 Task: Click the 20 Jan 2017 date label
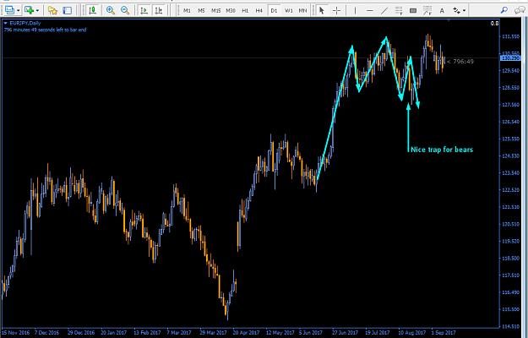pos(114,333)
